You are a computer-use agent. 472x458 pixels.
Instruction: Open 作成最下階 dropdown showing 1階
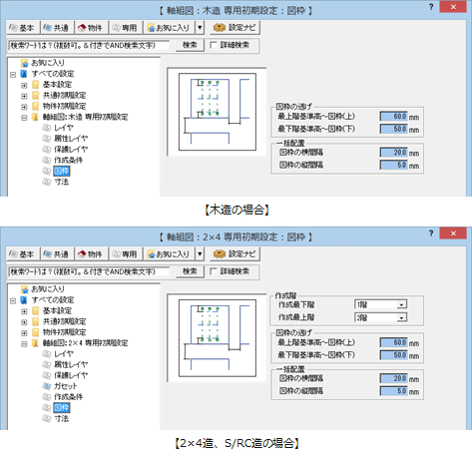click(381, 304)
